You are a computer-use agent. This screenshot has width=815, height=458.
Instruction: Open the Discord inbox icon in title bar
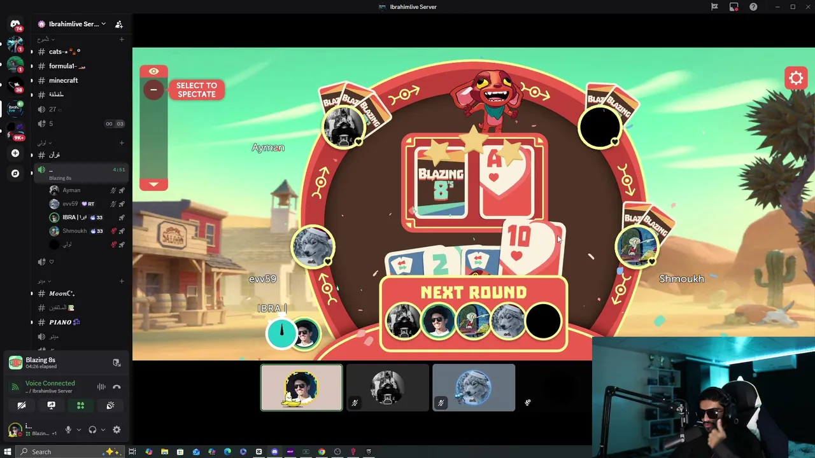(734, 7)
